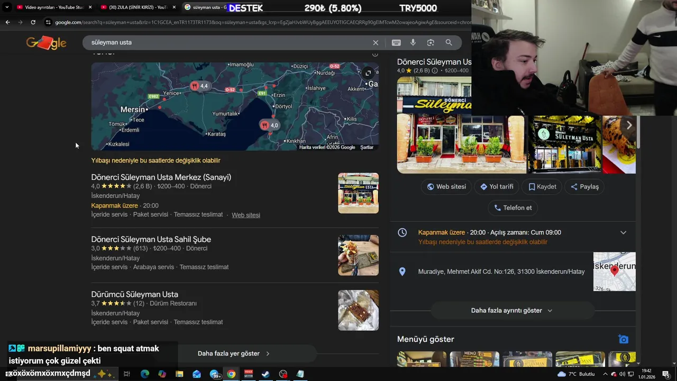Open the weather widget 7°C Bulutlu
The width and height of the screenshot is (677, 381).
(x=576, y=374)
